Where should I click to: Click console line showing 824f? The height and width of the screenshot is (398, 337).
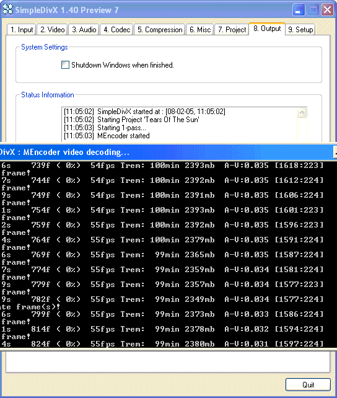coord(162,344)
